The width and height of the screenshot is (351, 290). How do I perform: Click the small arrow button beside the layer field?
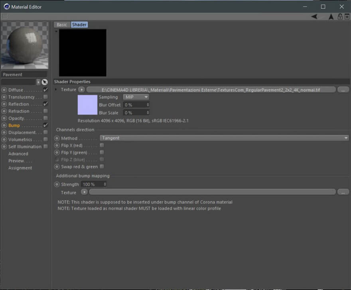tap(38, 82)
